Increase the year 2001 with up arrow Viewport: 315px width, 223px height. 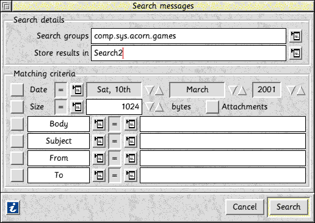pos(301,90)
